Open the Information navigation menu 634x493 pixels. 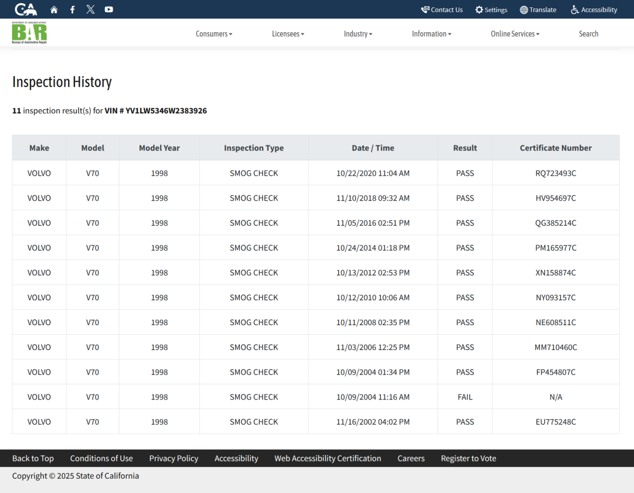point(431,34)
